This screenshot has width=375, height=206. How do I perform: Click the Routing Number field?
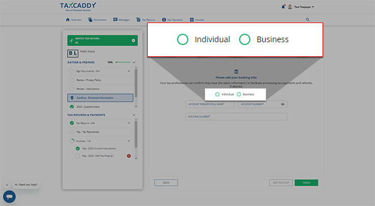[x=236, y=117]
